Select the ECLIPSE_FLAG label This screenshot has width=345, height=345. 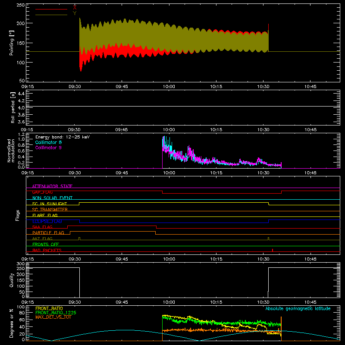coord(47,221)
